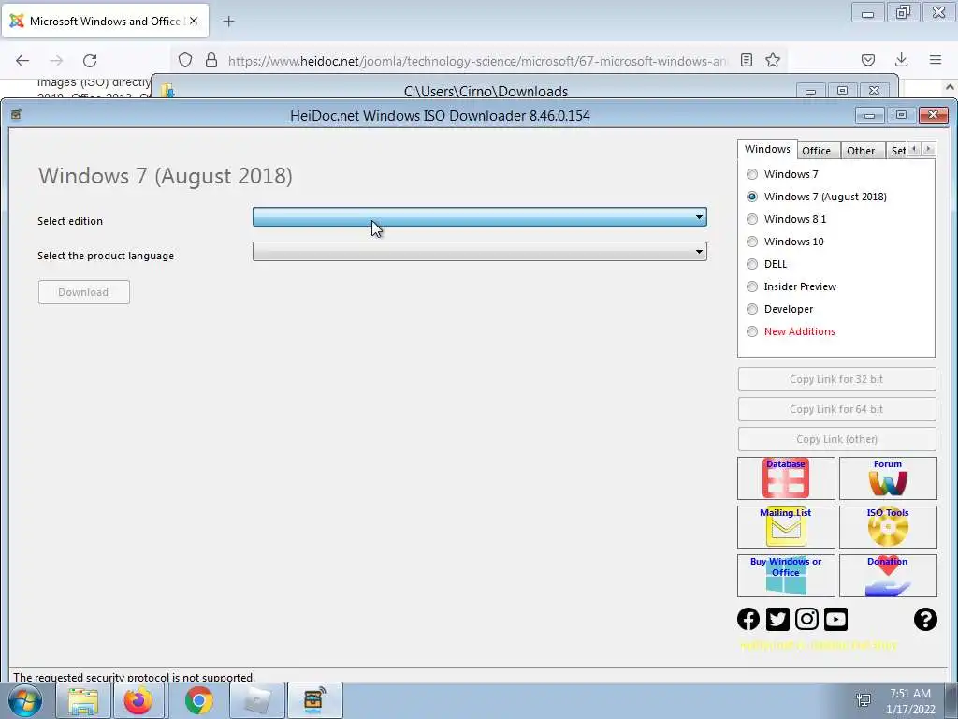Switch to the Windows tab

pyautogui.click(x=767, y=149)
